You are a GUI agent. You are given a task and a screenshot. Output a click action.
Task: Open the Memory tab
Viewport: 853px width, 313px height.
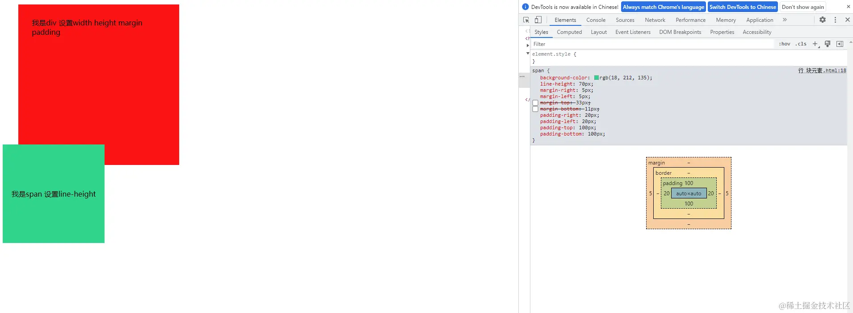click(x=726, y=20)
